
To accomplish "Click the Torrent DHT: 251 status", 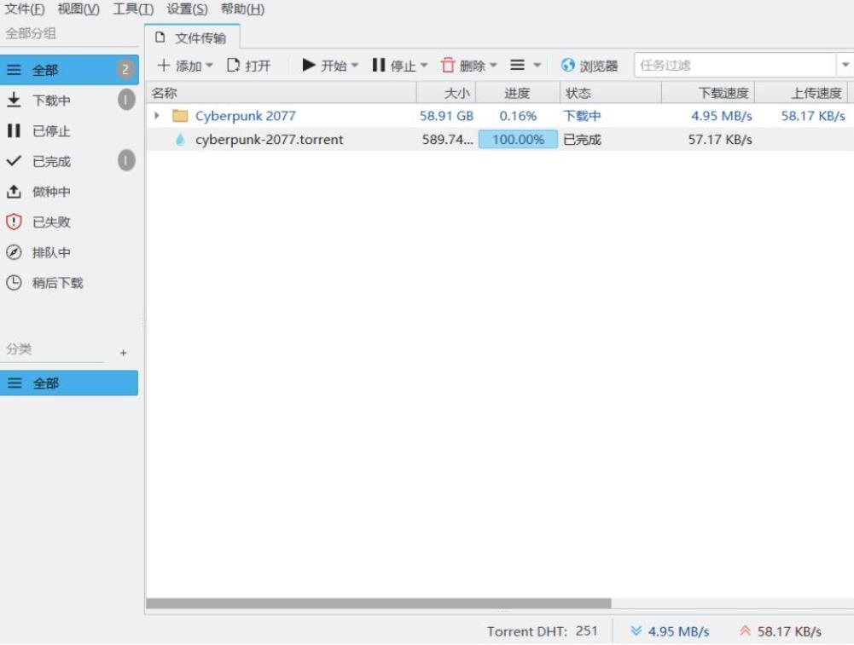I will pos(543,631).
